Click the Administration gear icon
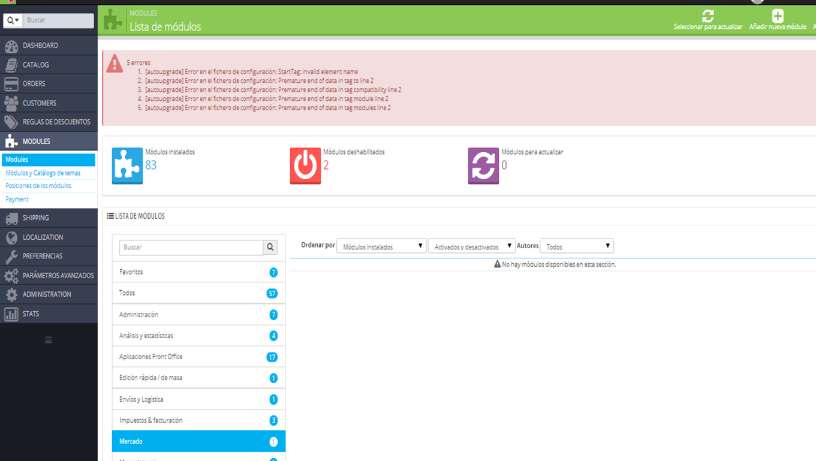This screenshot has height=461, width=816. click(x=11, y=295)
